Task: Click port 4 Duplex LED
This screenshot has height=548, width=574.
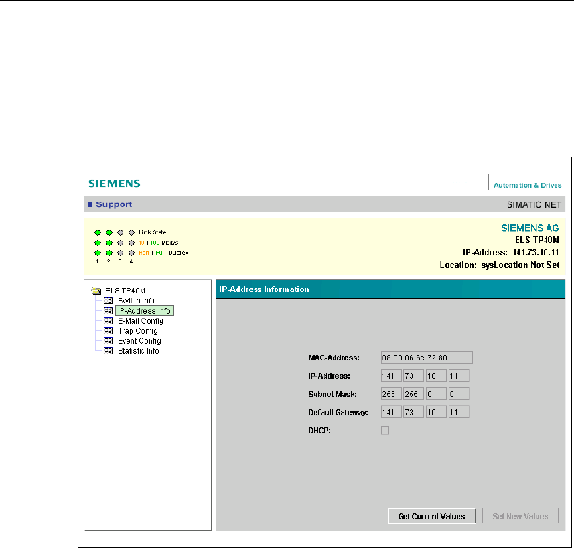Action: coord(132,253)
